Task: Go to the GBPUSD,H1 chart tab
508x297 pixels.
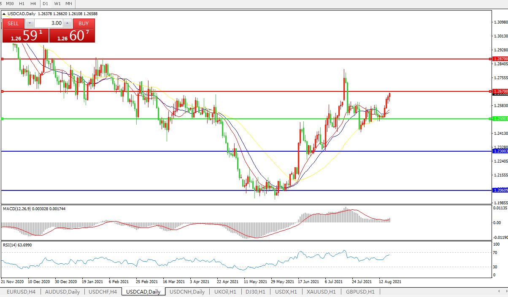Action: (x=360, y=292)
